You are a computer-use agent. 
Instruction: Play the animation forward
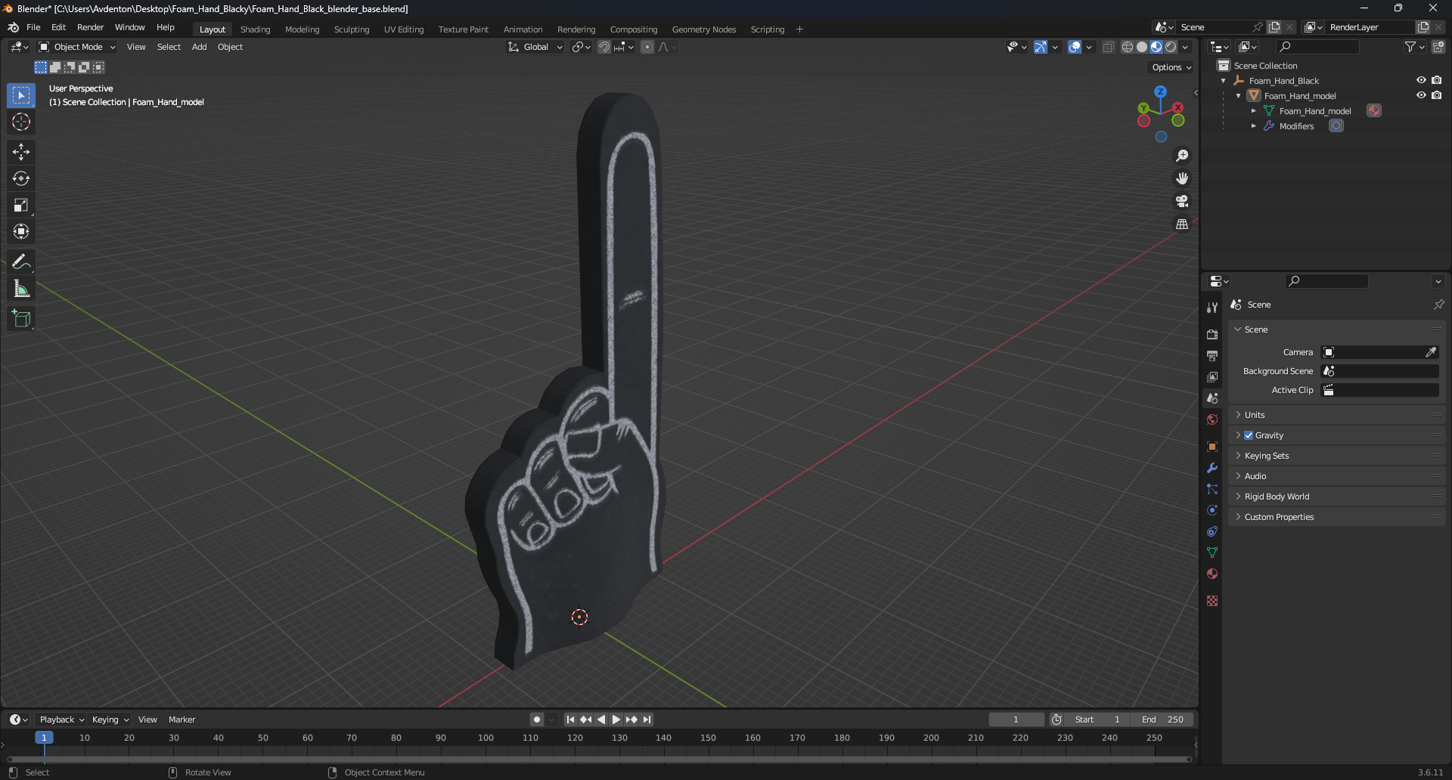[x=616, y=720]
